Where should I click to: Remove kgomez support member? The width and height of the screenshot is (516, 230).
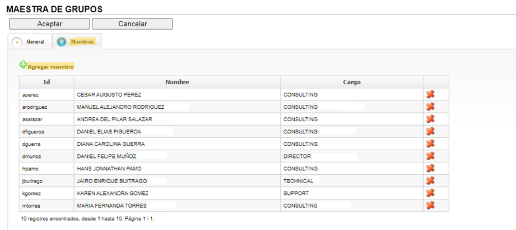pos(430,193)
